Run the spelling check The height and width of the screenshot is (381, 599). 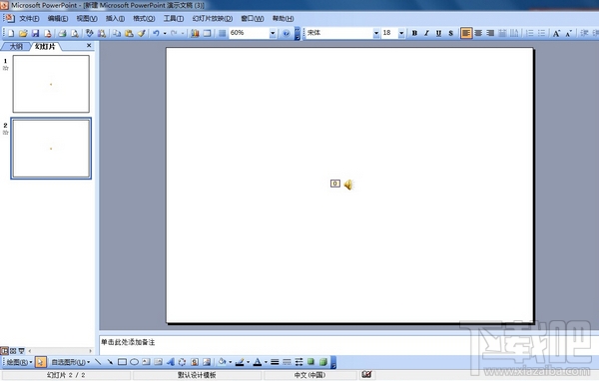pos(90,33)
